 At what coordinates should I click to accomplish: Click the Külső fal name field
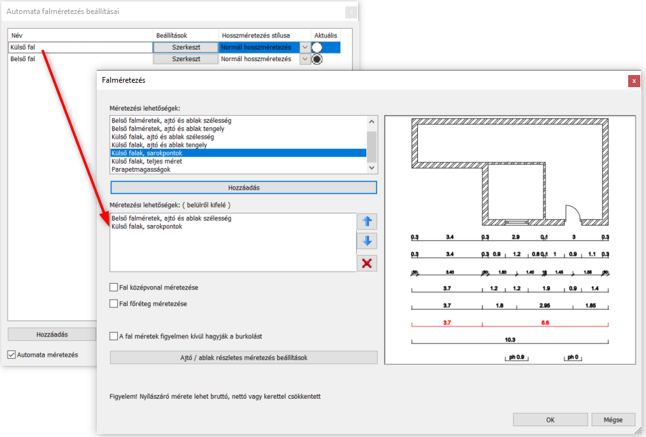click(x=80, y=47)
